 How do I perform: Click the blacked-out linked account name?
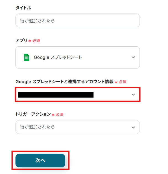click(56, 95)
